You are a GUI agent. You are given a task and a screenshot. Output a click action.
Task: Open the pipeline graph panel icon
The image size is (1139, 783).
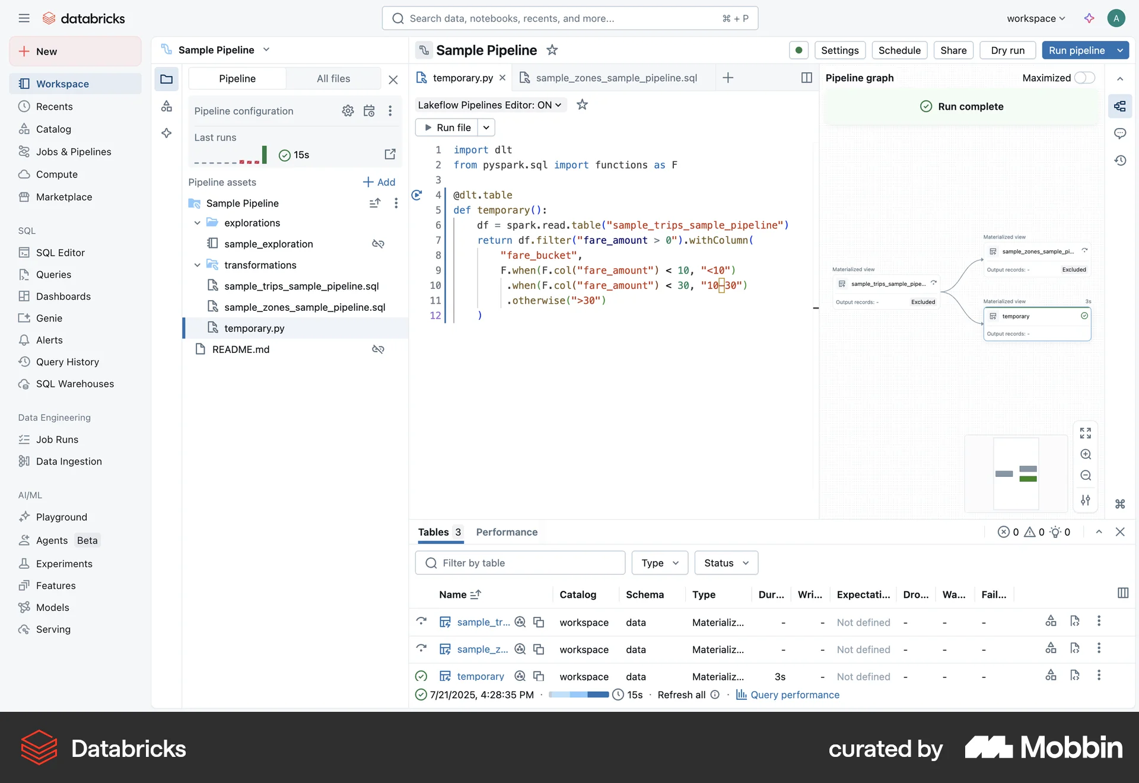[x=1121, y=106]
